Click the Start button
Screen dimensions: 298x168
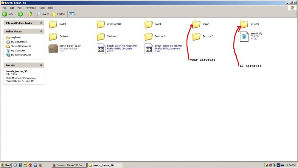coord(6,165)
